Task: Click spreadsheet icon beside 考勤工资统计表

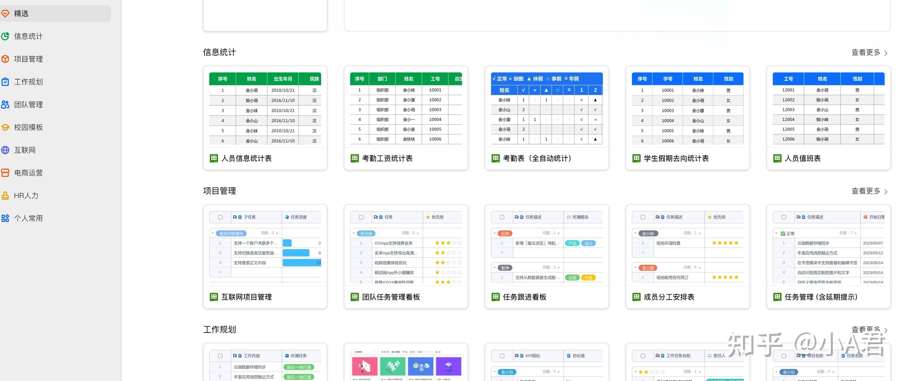Action: [355, 158]
